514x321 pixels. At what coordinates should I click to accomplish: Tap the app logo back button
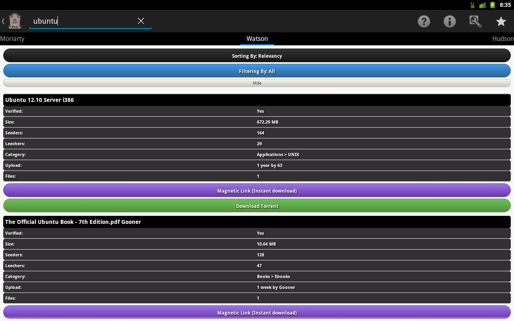pyautogui.click(x=12, y=21)
